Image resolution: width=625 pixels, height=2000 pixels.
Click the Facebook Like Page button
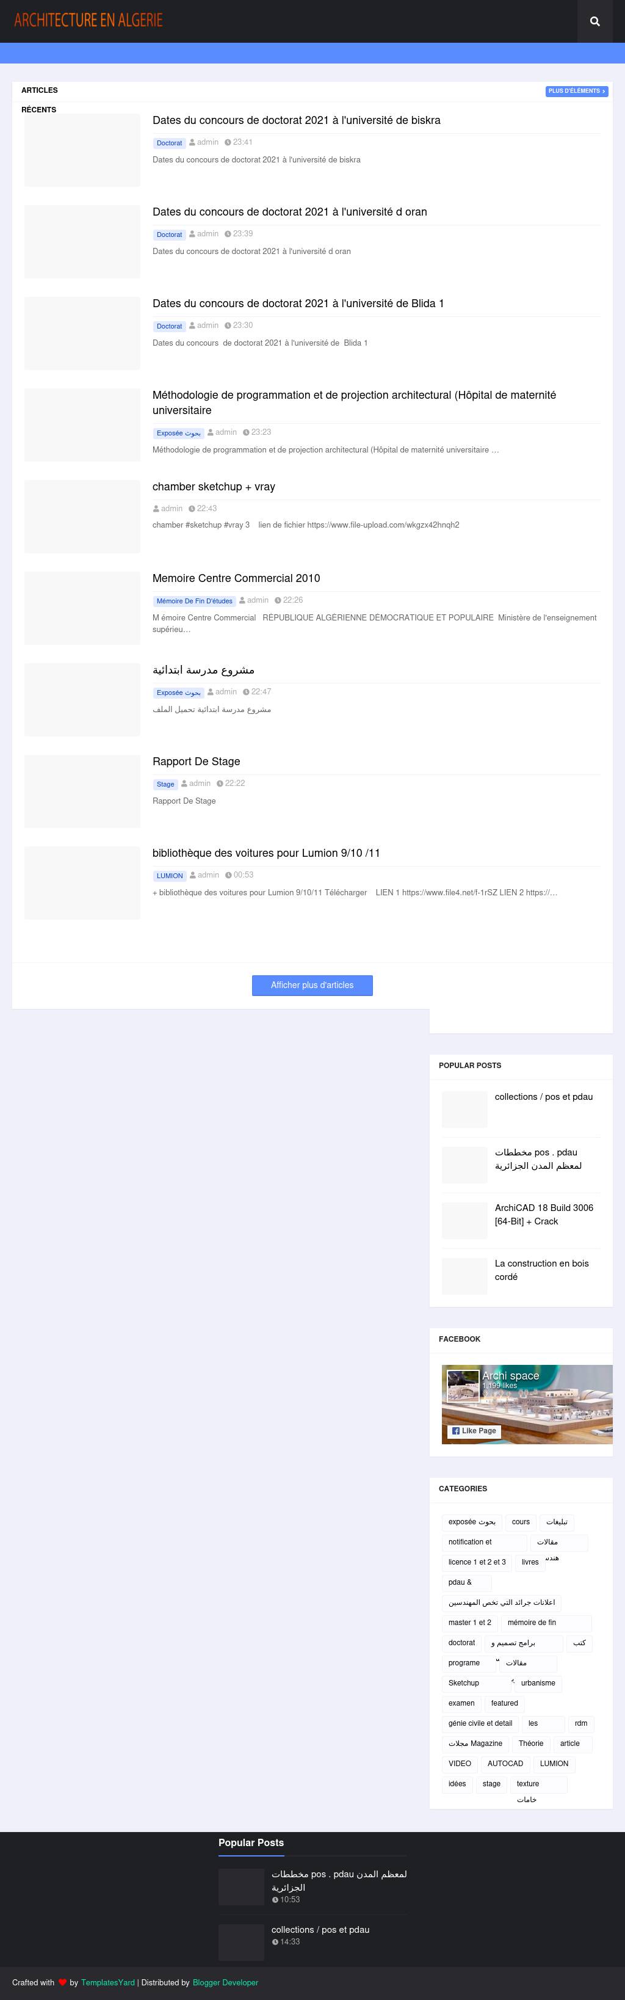pos(474,1431)
